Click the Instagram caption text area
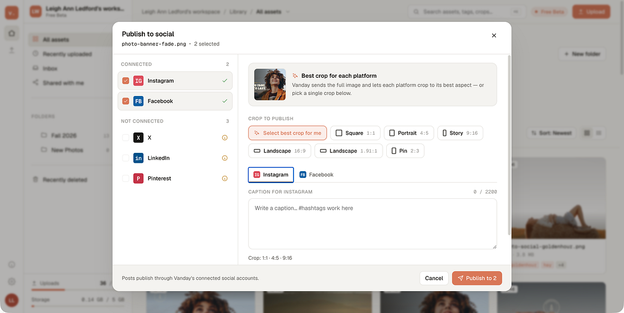 tap(373, 224)
